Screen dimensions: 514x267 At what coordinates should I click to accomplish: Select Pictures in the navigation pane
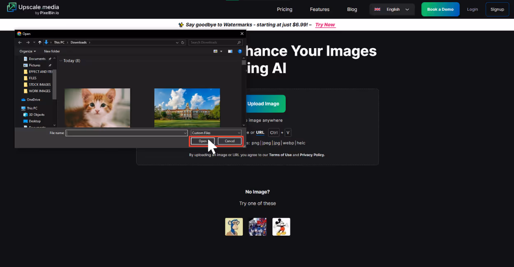tap(35, 65)
